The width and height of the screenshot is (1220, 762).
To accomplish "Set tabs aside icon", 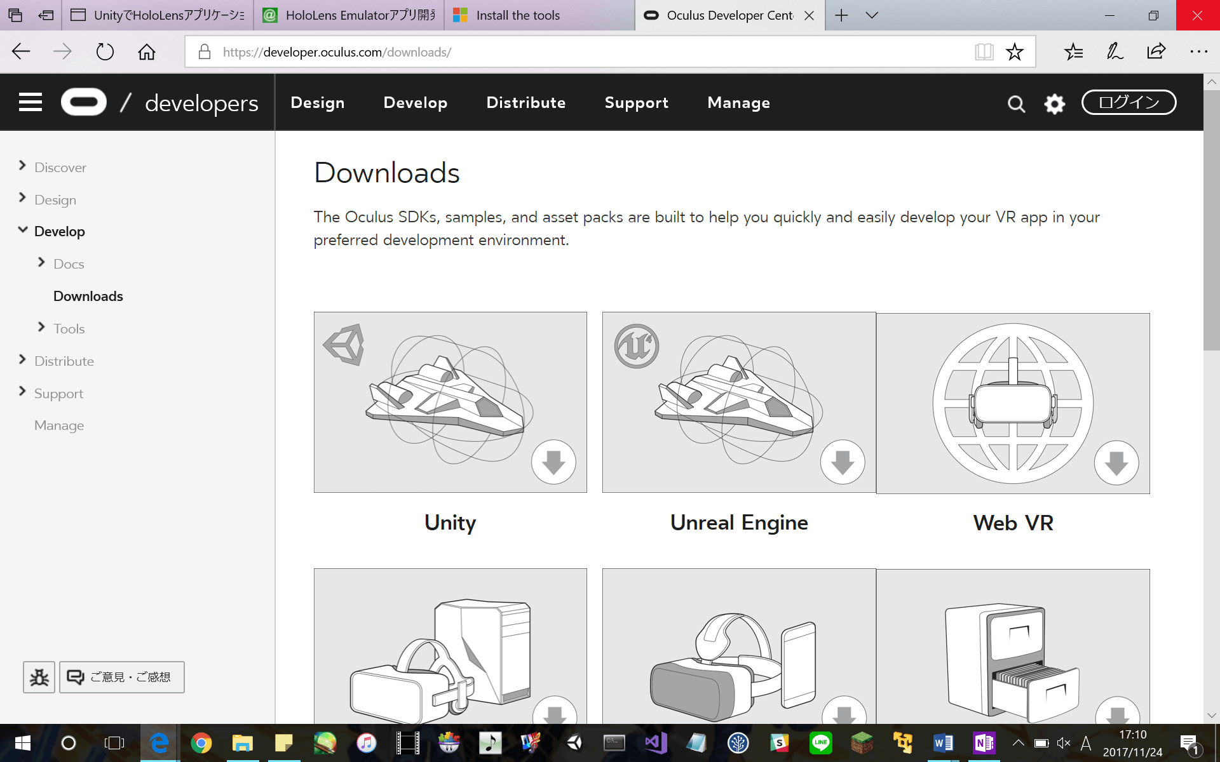I will pos(46,15).
